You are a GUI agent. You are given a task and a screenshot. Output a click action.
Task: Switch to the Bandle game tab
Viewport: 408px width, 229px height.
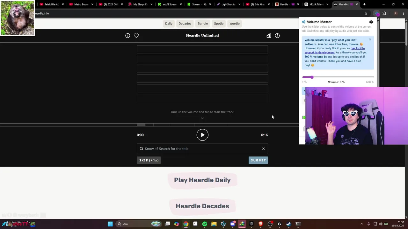click(203, 24)
